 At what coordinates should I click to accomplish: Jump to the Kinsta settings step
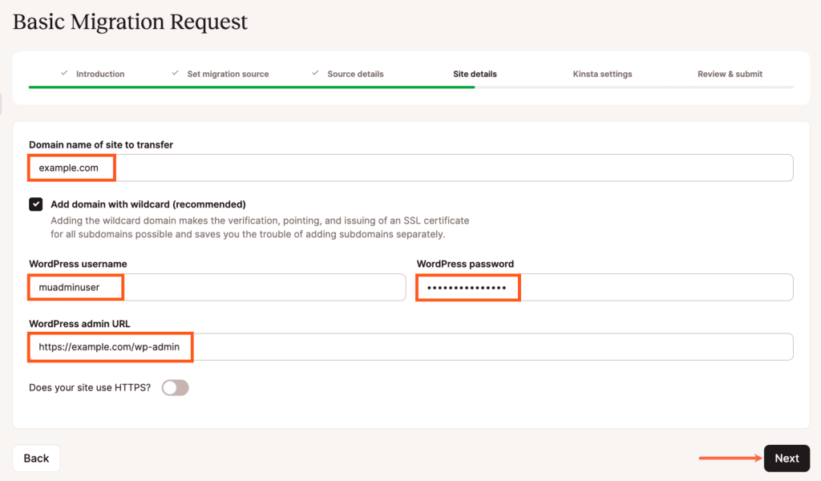[602, 74]
